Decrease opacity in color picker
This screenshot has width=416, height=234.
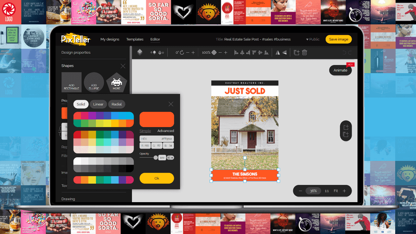click(168, 158)
